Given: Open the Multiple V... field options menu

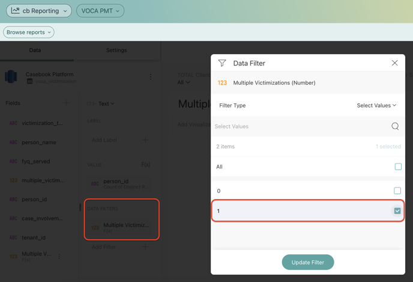Looking at the screenshot, I should point(59,256).
